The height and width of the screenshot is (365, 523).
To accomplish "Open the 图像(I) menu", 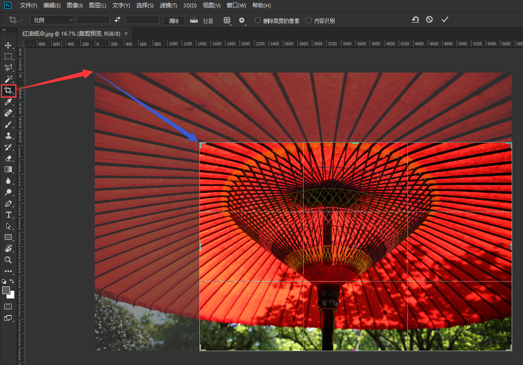I will [x=75, y=6].
